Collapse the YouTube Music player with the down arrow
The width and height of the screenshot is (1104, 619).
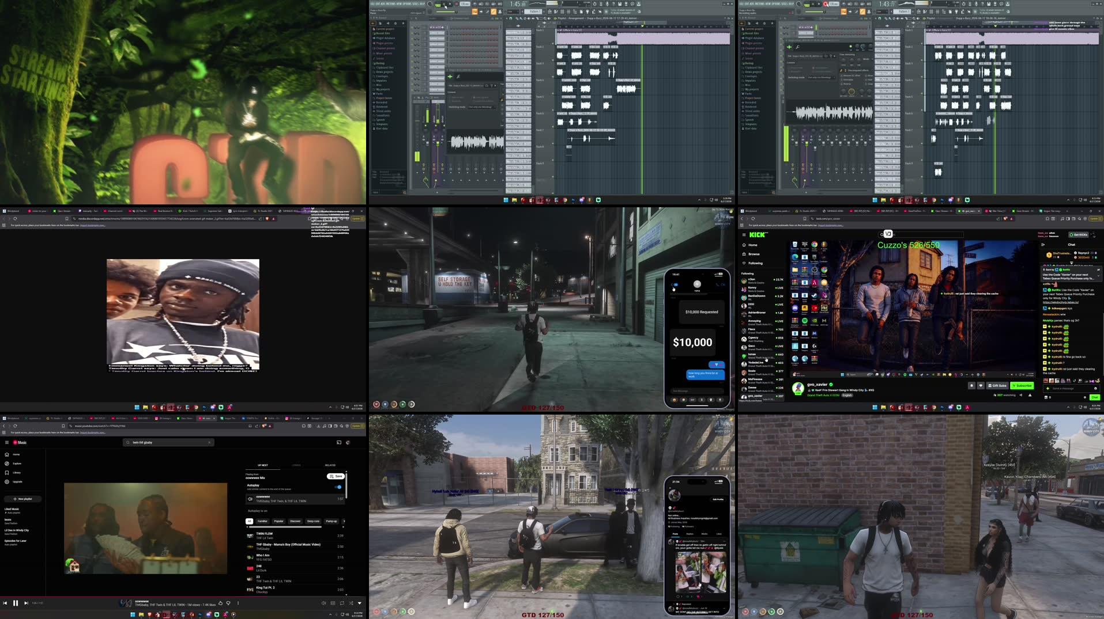coord(360,603)
